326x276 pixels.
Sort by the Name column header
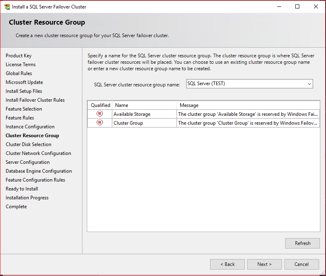(145, 105)
